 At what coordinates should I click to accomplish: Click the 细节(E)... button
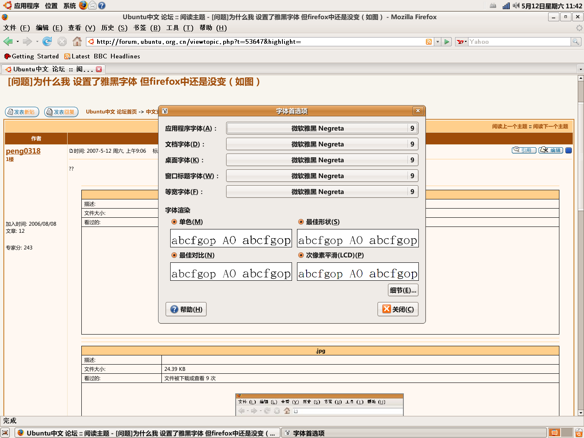(403, 290)
